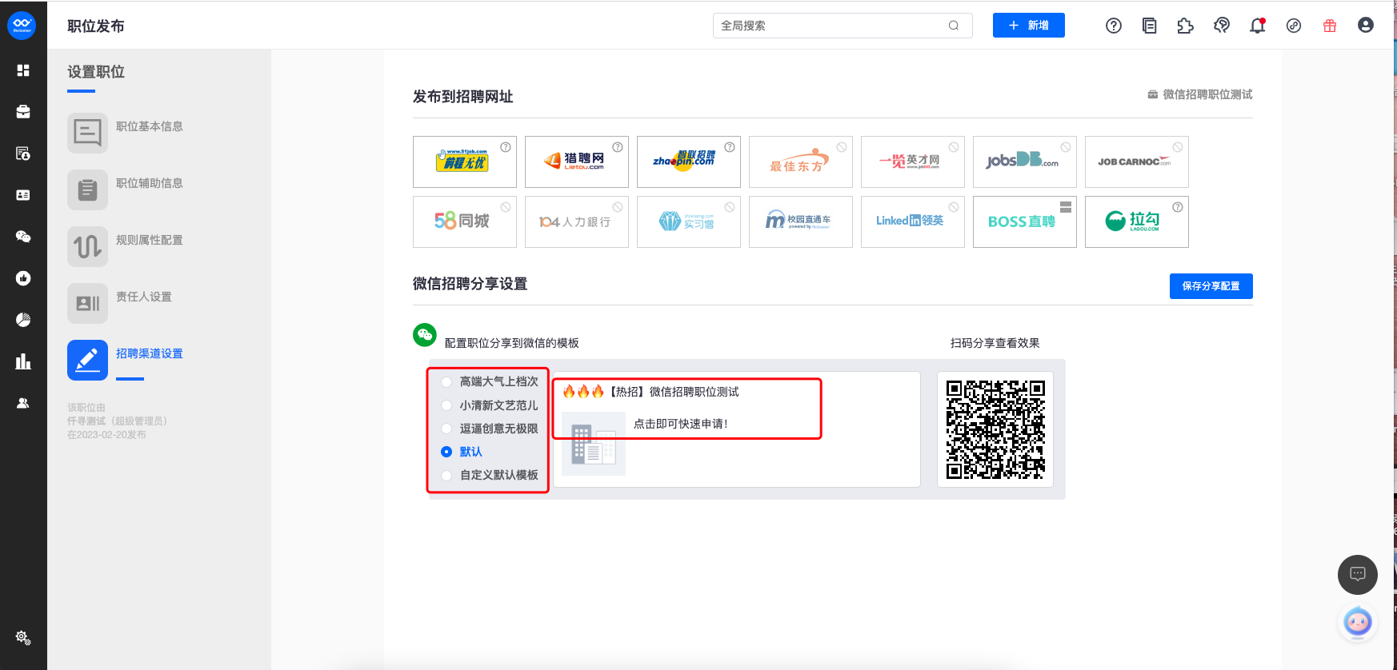
Task: Click the help question mark icon in header
Action: pos(1114,26)
